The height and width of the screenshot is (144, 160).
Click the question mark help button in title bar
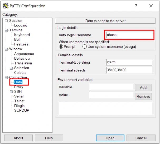(x=136, y=6)
